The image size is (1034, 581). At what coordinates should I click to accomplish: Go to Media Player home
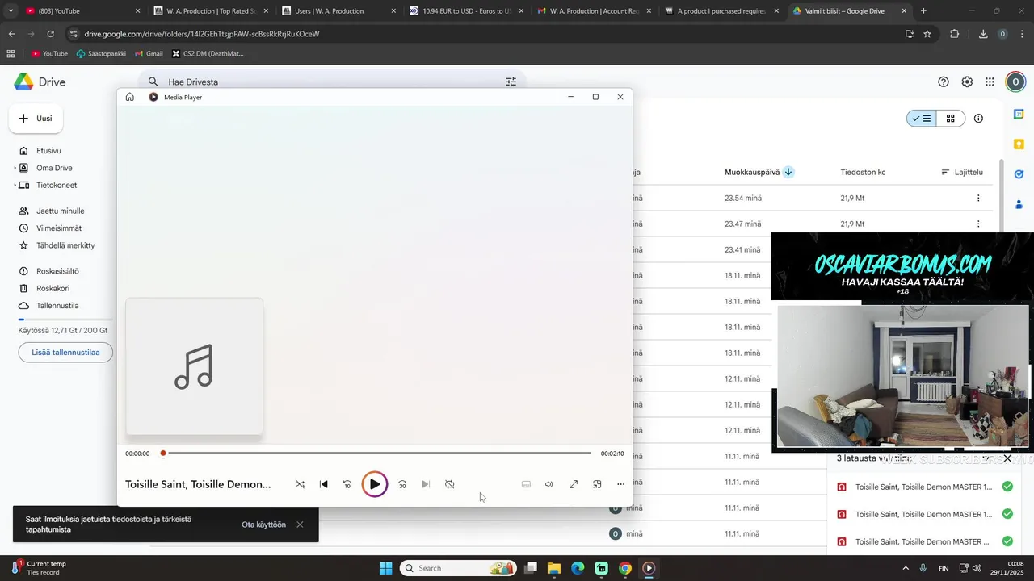pyautogui.click(x=130, y=97)
